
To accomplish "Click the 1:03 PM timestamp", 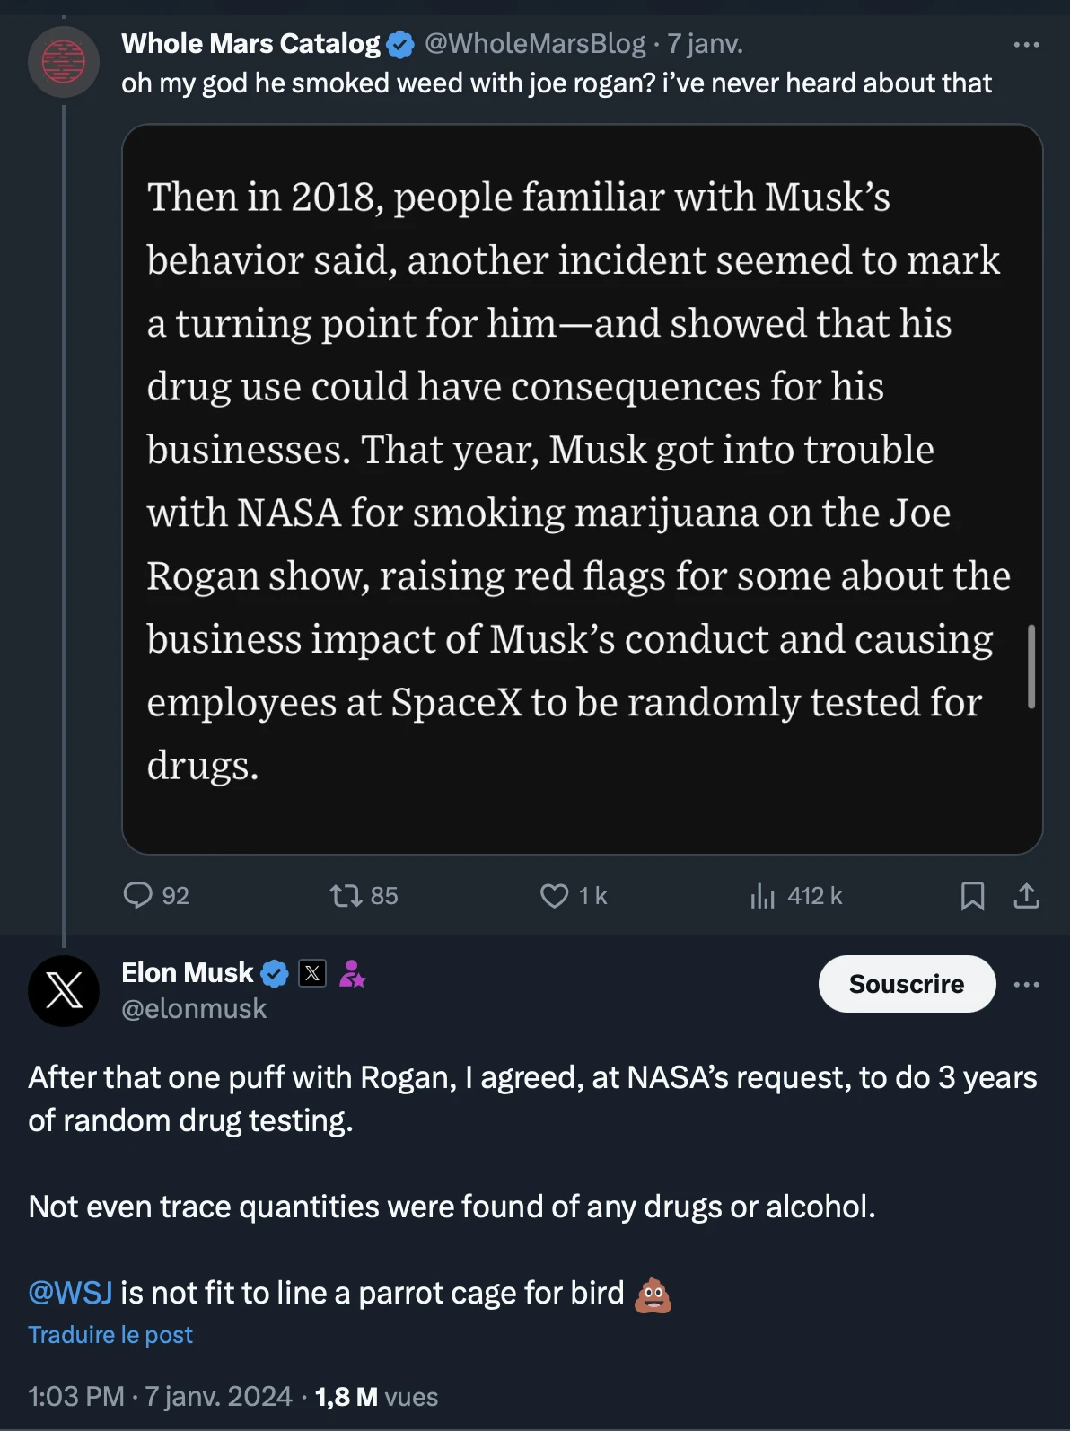I will tap(76, 1396).
